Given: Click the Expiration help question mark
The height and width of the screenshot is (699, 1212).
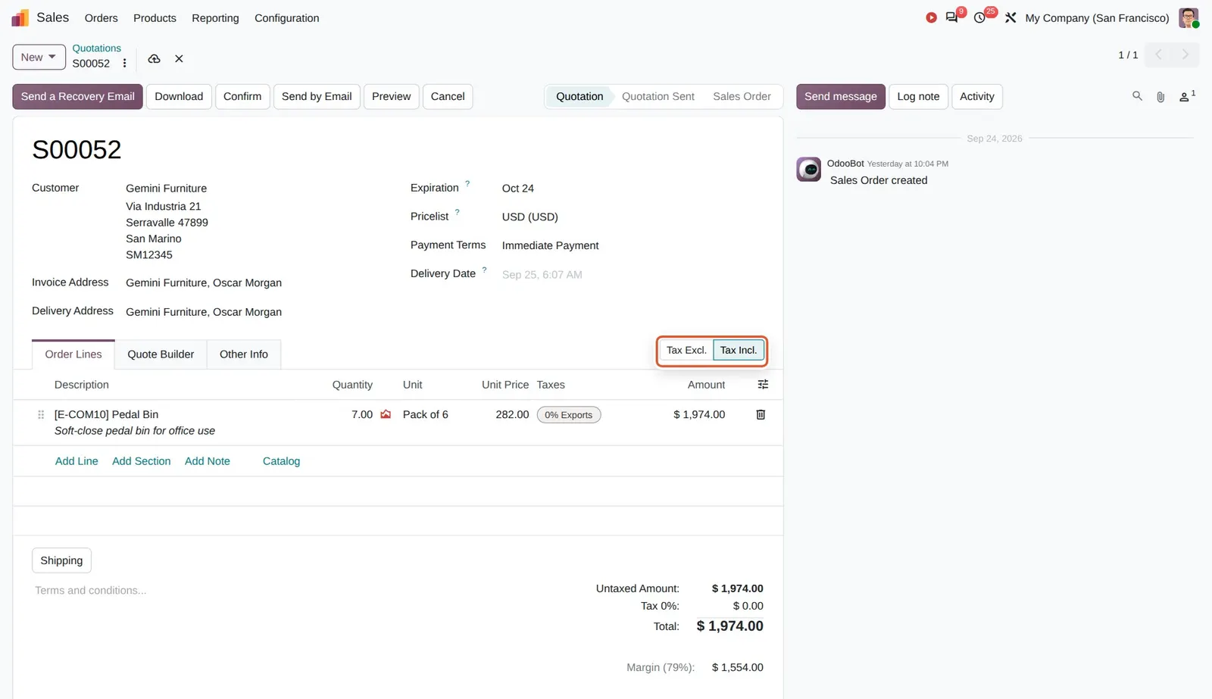Looking at the screenshot, I should pyautogui.click(x=467, y=184).
